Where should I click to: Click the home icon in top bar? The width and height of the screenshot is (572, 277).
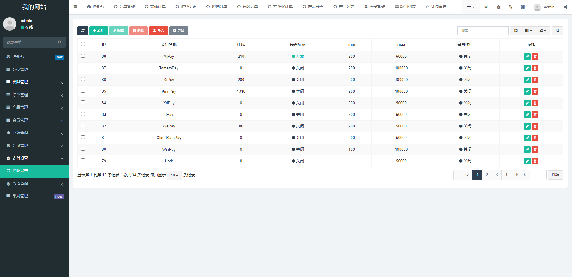click(x=486, y=7)
